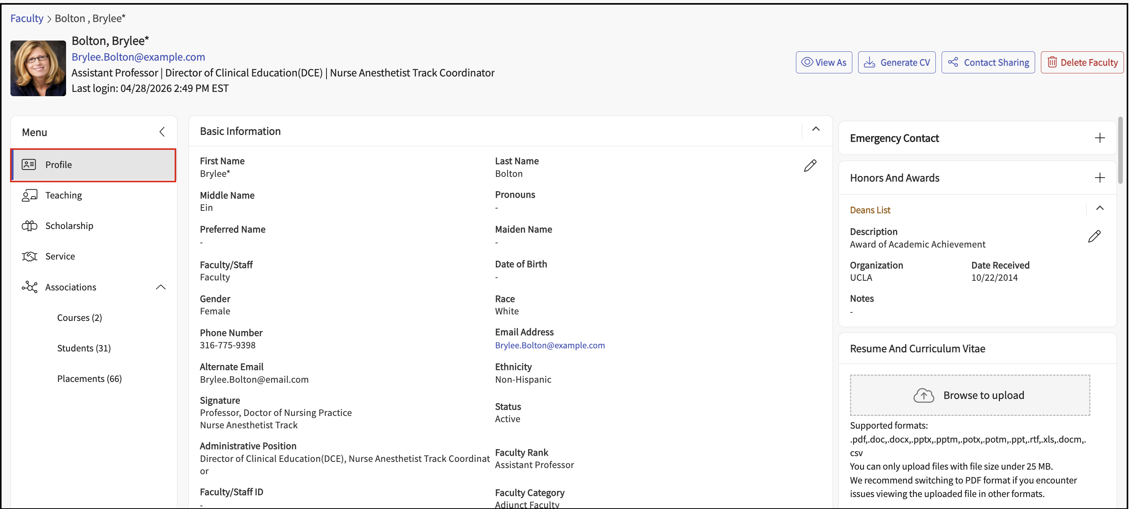This screenshot has width=1129, height=509.
Task: Click the cloud upload icon in Browse area
Action: coord(923,395)
